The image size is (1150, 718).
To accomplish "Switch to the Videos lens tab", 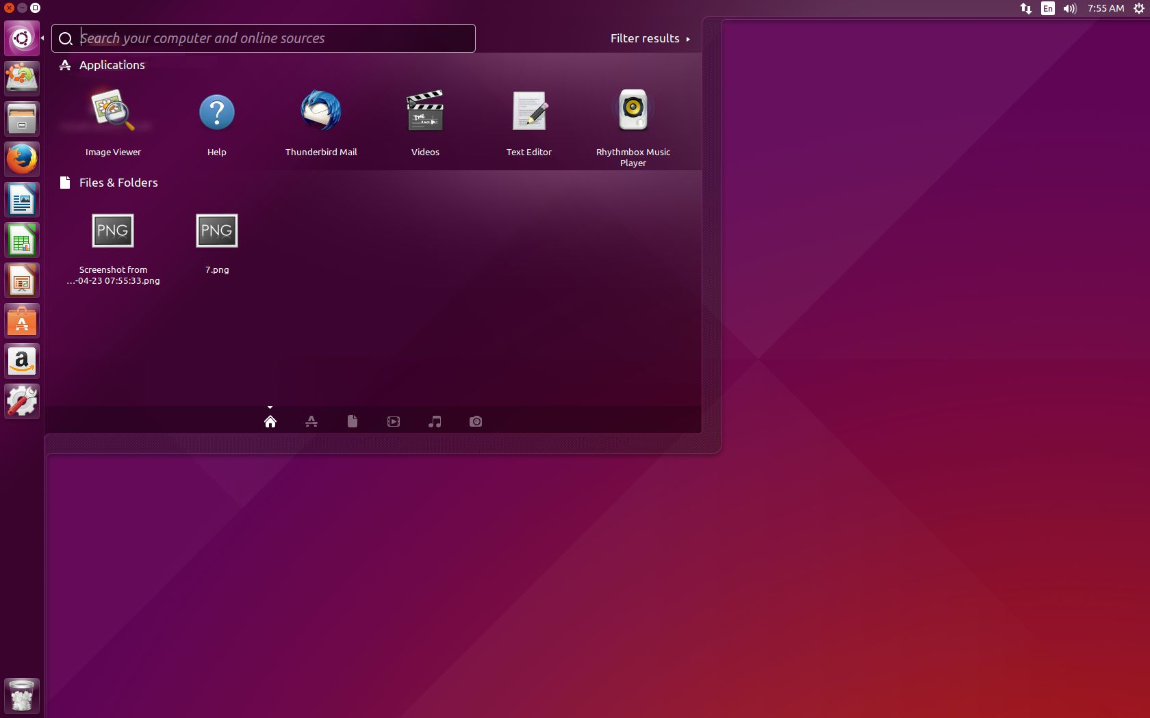I will coord(394,422).
